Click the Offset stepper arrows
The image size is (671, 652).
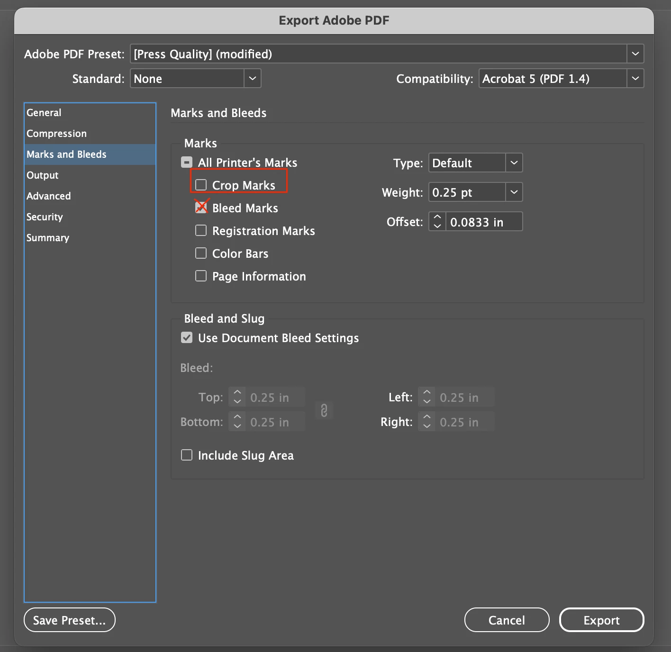pyautogui.click(x=437, y=221)
